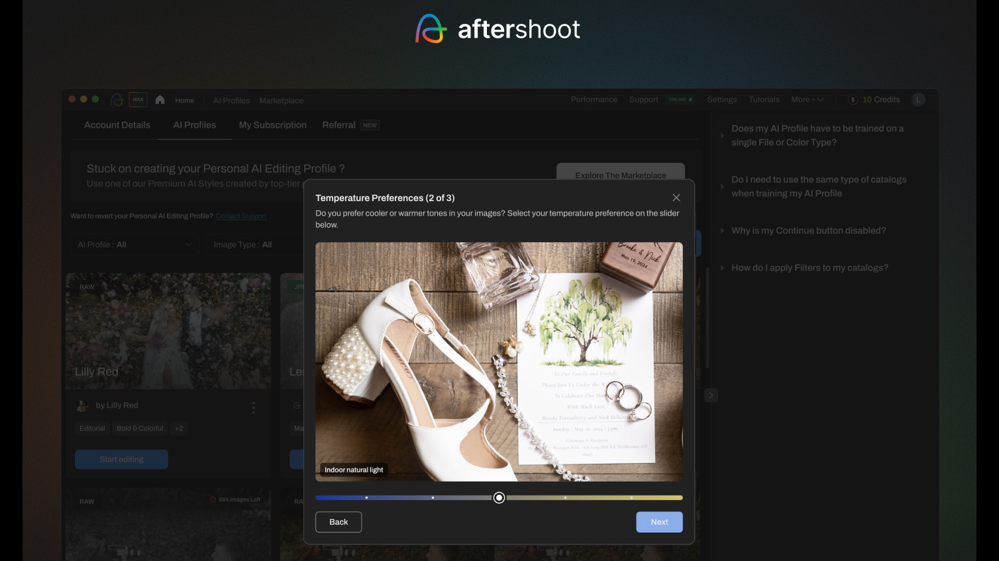Click the MAX plan badge
999x561 pixels.
click(138, 100)
